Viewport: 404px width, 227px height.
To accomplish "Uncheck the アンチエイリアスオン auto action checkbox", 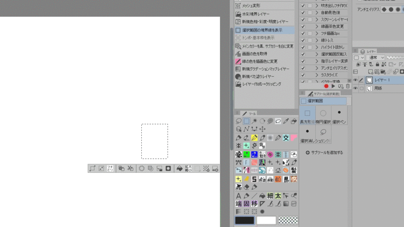I will point(303,68).
